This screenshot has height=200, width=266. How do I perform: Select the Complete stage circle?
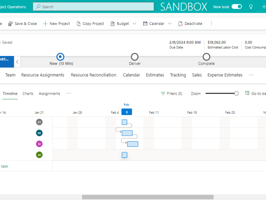click(207, 57)
